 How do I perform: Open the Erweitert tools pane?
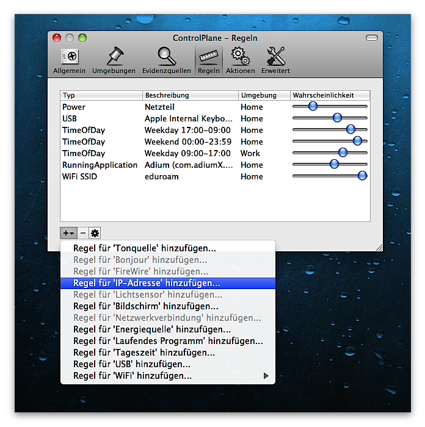[x=275, y=61]
